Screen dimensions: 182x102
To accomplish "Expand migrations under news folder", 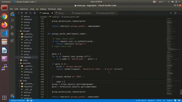I will coord(28,86).
